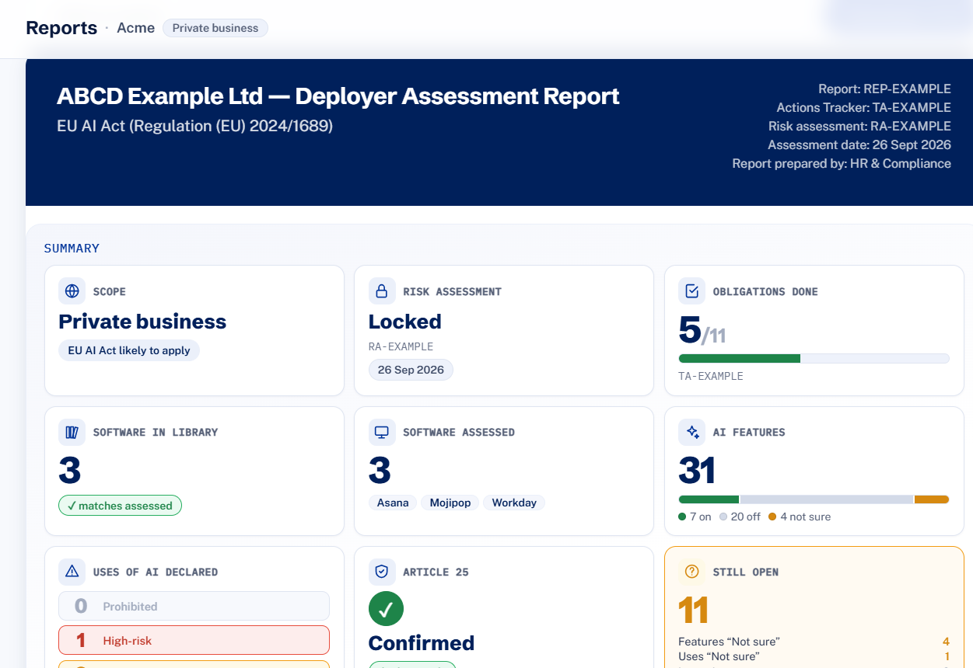
Task: Click the Software Assessed monitor icon
Action: click(x=382, y=432)
